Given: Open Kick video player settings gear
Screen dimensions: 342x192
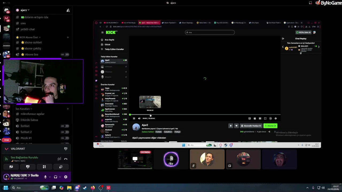Looking at the screenshot, I should (276, 118).
